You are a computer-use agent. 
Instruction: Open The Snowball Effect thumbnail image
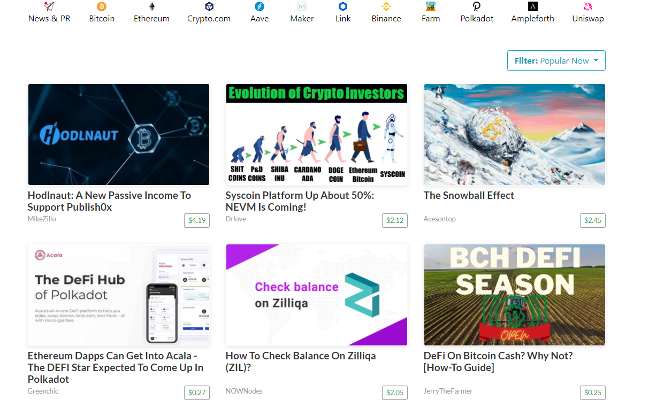[514, 134]
